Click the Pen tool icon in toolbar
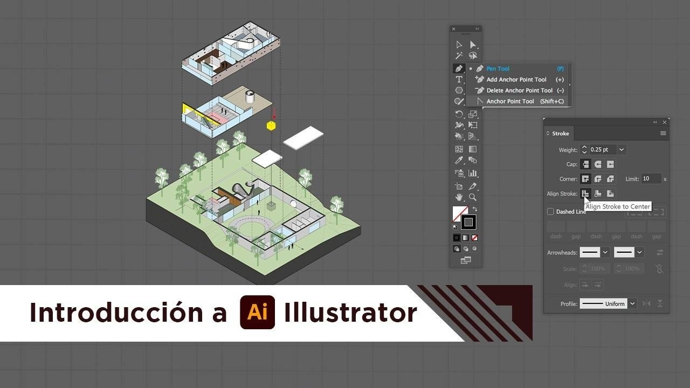690x388 pixels. (459, 68)
